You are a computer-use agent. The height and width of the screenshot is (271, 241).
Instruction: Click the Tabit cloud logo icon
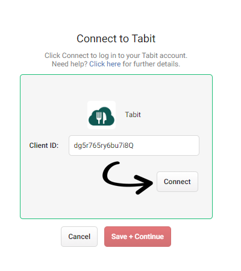(x=101, y=116)
